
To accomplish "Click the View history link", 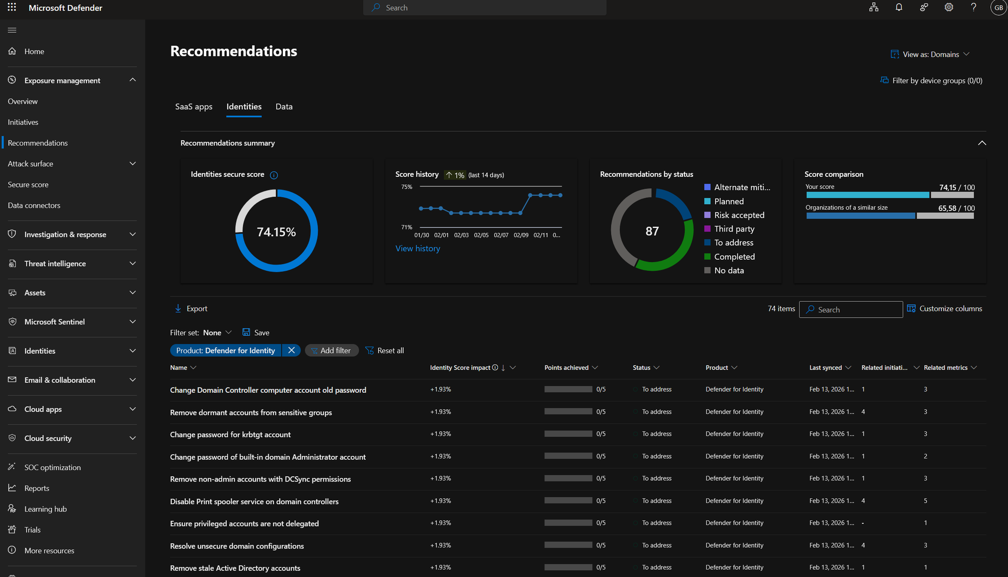I will pyautogui.click(x=417, y=248).
